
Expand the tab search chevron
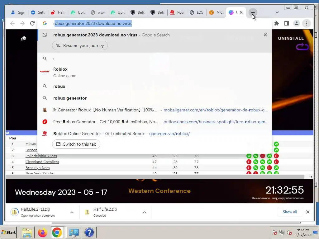click(x=277, y=12)
